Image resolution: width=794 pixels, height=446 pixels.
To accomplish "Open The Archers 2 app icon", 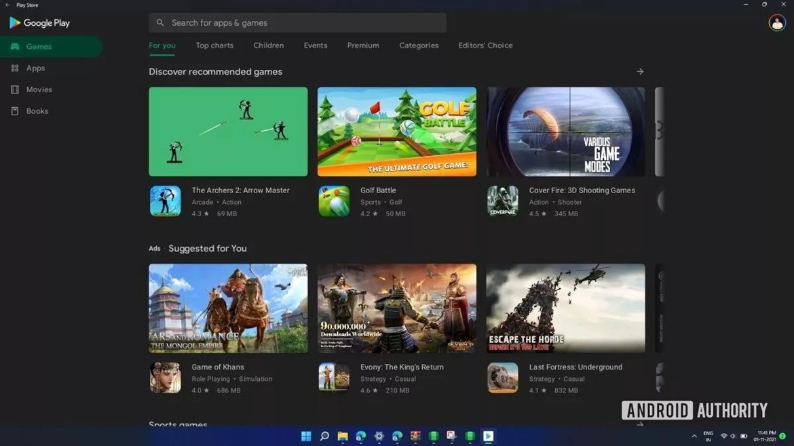I will (165, 201).
